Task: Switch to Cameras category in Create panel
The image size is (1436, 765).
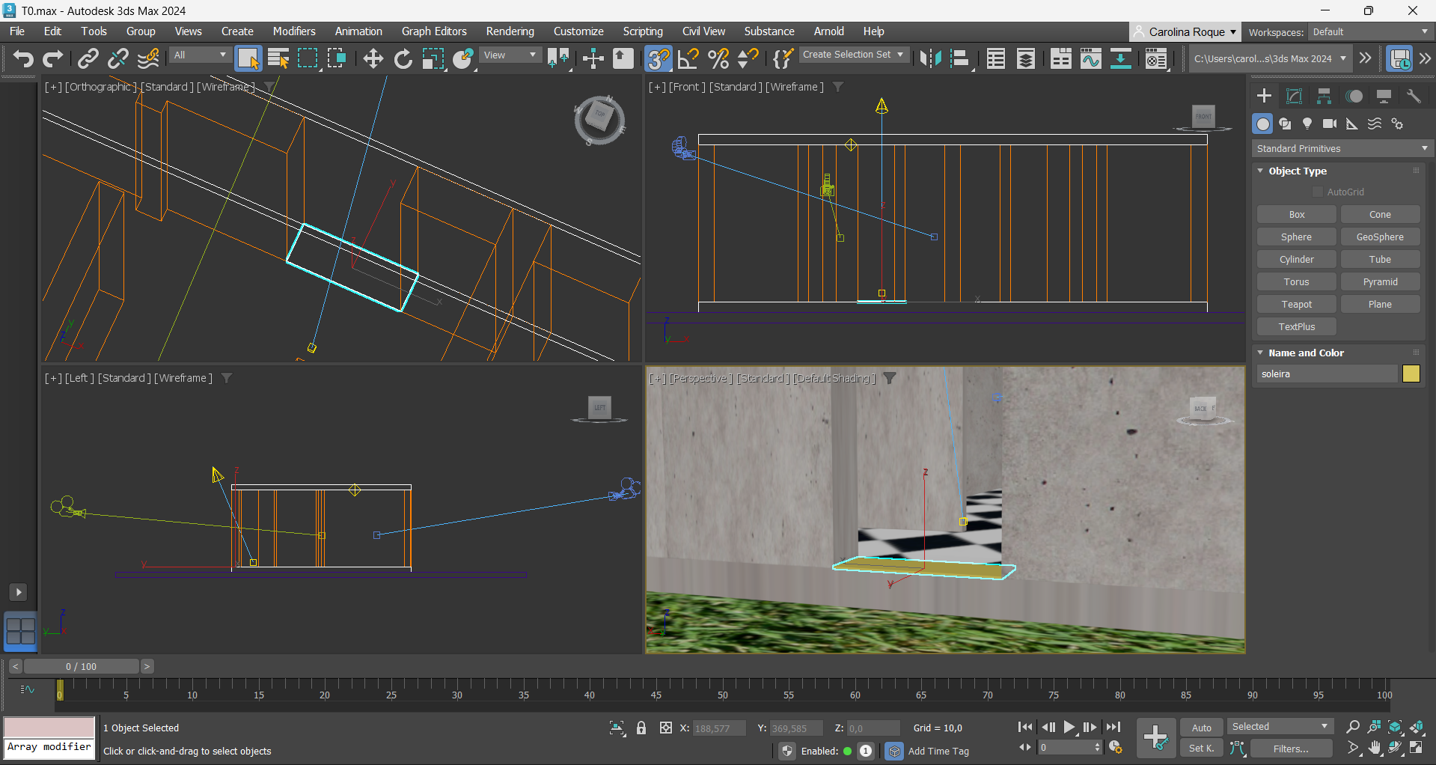Action: point(1330,124)
